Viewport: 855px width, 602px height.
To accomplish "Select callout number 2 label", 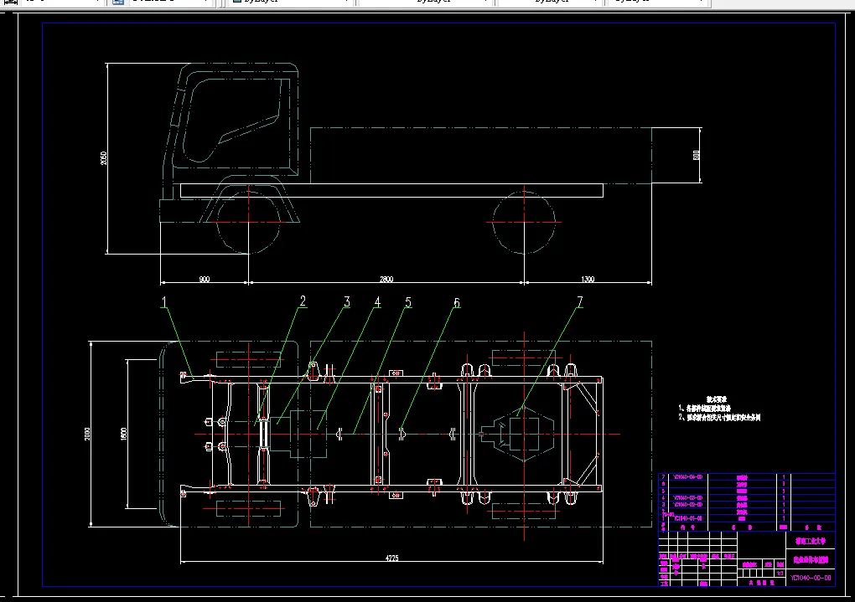I will (x=303, y=301).
